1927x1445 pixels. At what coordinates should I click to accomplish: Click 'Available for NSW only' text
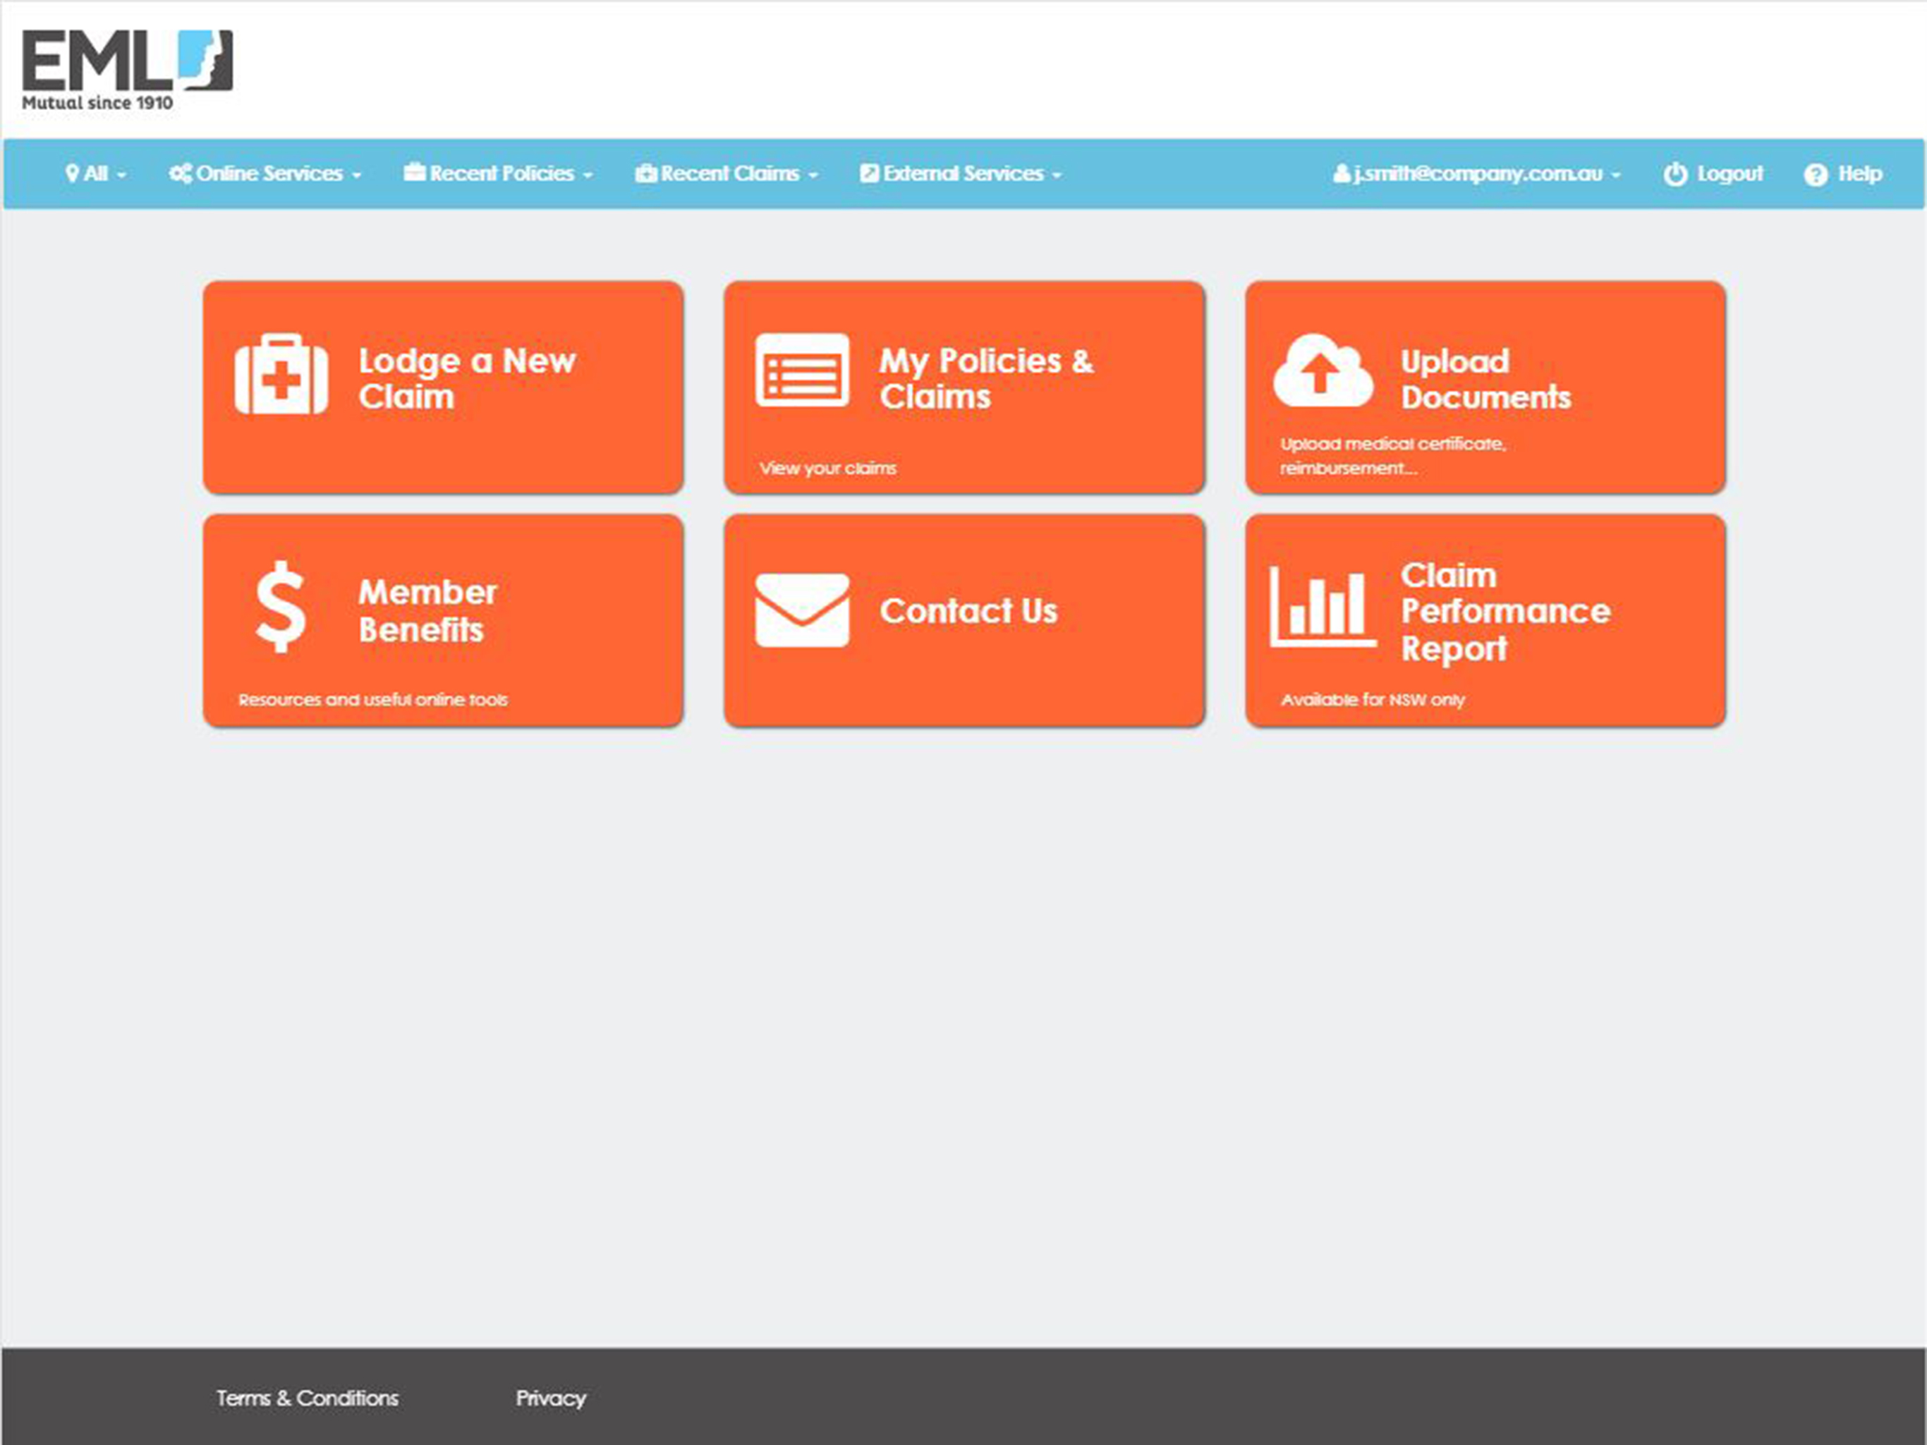(1373, 700)
